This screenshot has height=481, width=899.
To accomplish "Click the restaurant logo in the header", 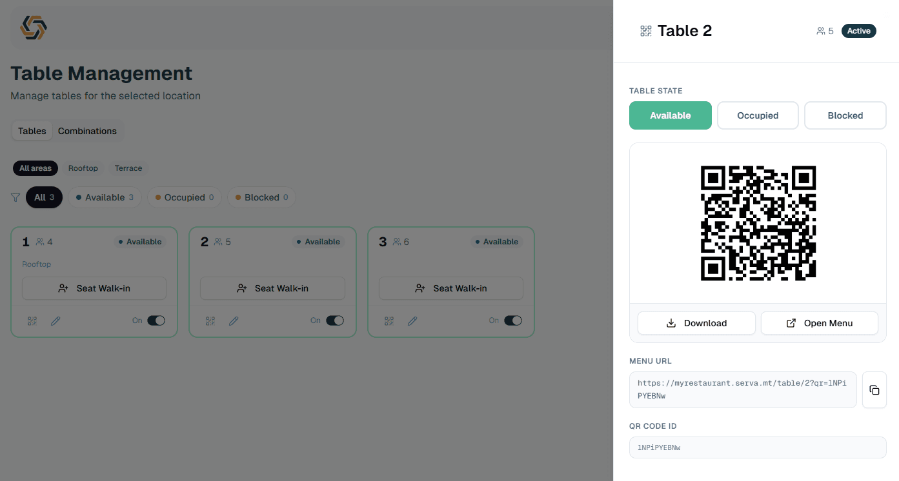I will (x=33, y=28).
